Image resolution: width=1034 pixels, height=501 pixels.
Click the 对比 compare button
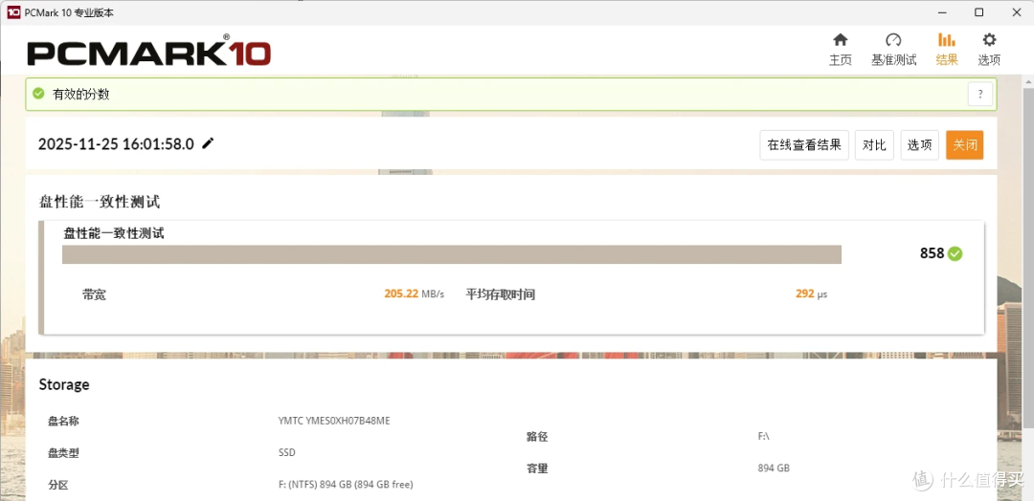[x=874, y=144]
